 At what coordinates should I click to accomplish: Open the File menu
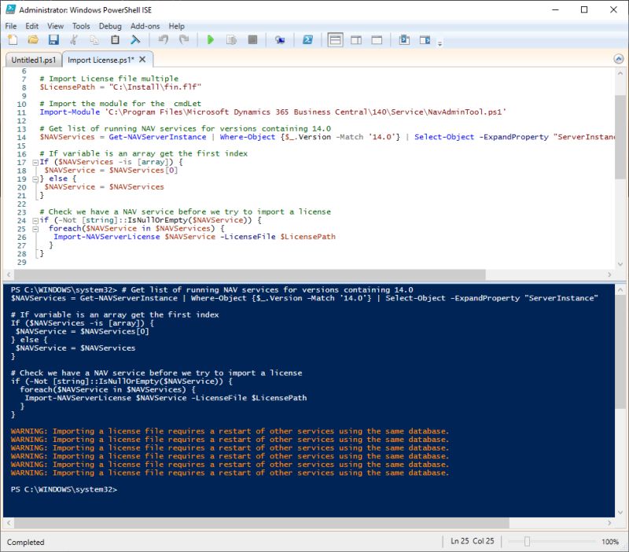[11, 26]
